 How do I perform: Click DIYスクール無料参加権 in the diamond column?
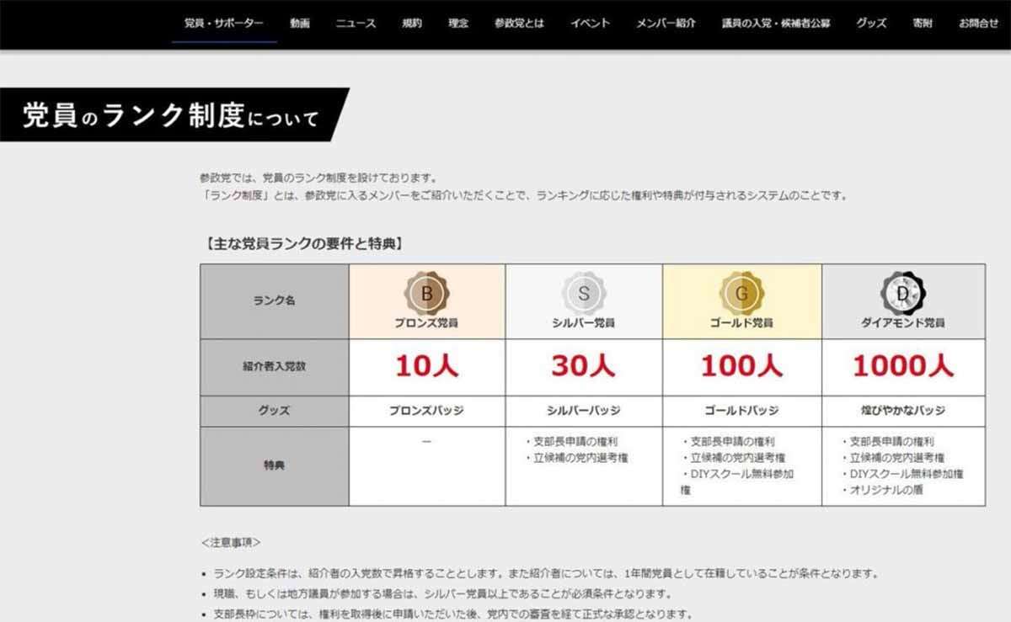pyautogui.click(x=902, y=474)
